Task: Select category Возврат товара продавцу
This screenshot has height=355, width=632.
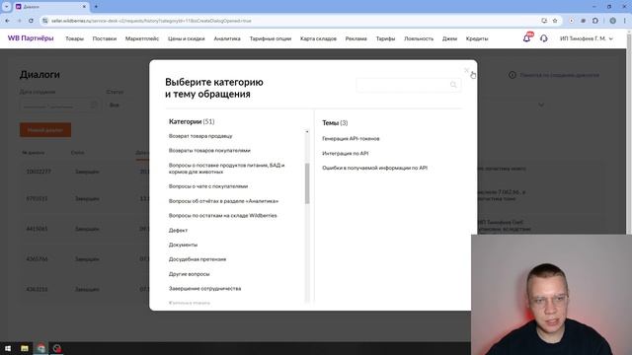Action: point(200,136)
